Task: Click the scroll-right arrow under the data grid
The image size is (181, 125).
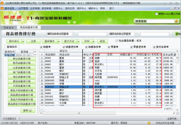Action: pos(173,112)
